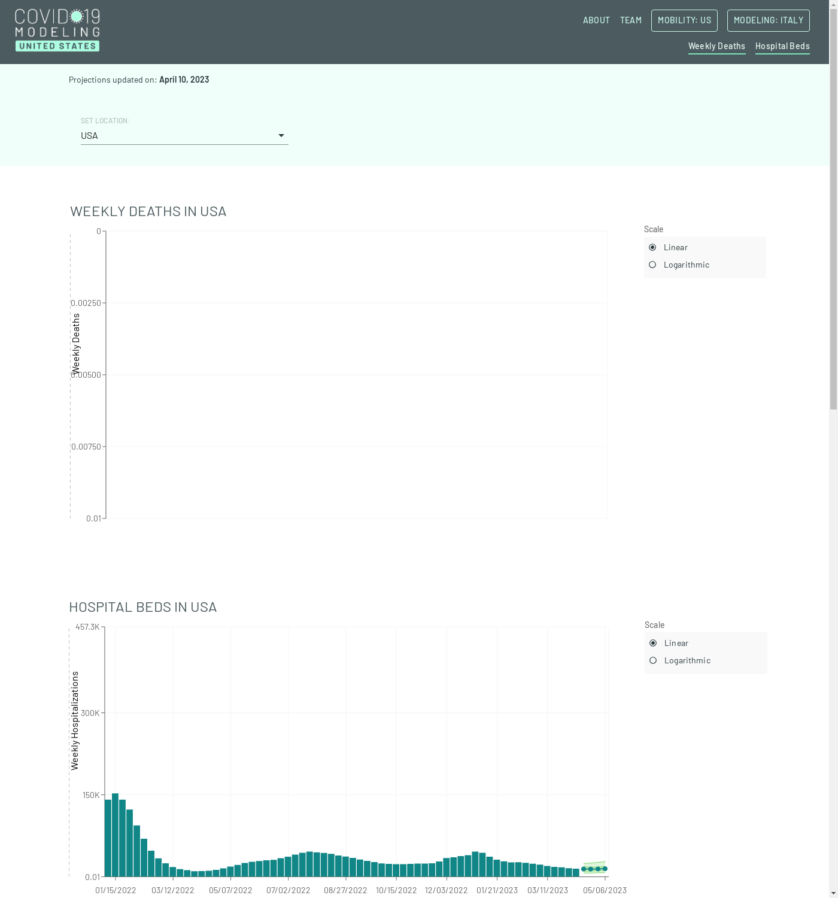The height and width of the screenshot is (898, 838).
Task: Click the MODELING: ITALY button
Action: [x=768, y=20]
